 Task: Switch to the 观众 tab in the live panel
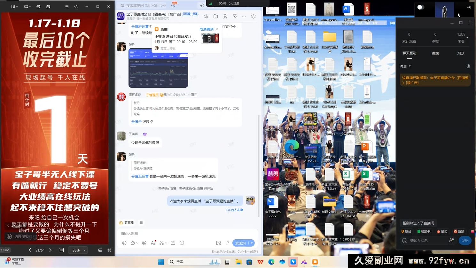pyautogui.click(x=460, y=53)
